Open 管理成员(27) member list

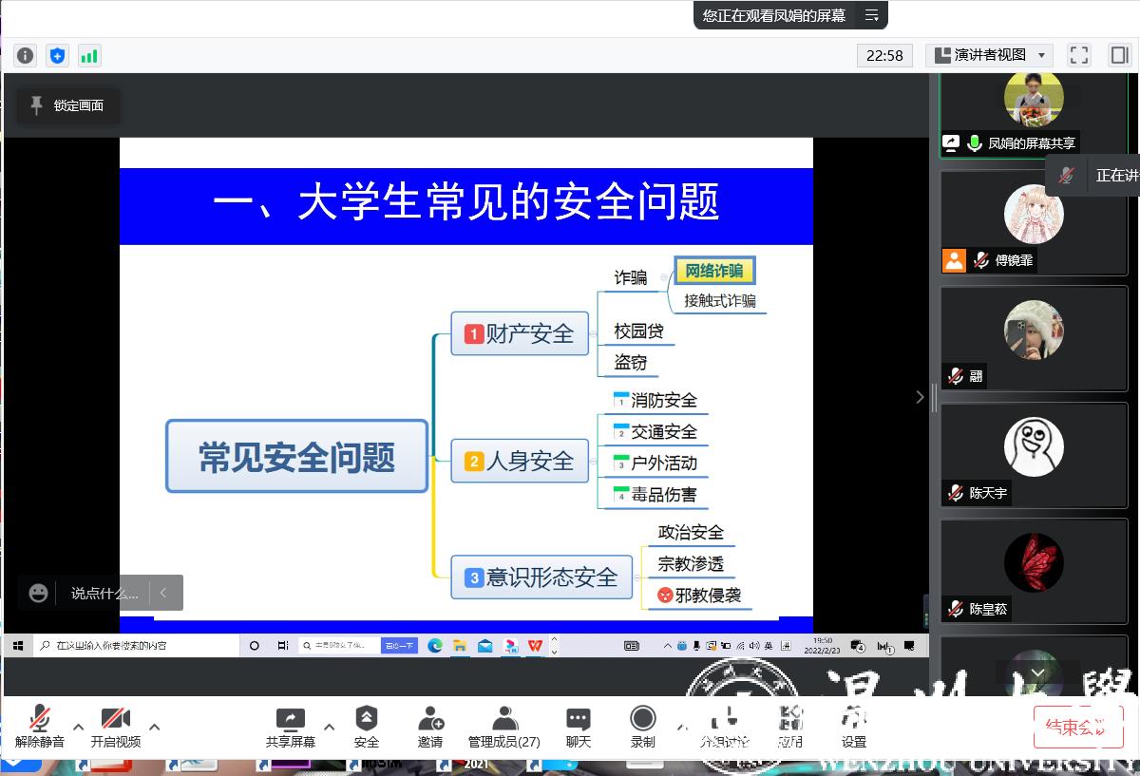tap(503, 727)
